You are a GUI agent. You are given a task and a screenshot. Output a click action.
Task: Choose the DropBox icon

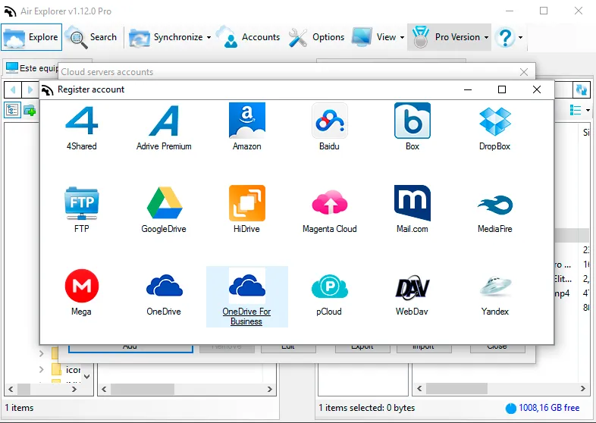pos(495,128)
